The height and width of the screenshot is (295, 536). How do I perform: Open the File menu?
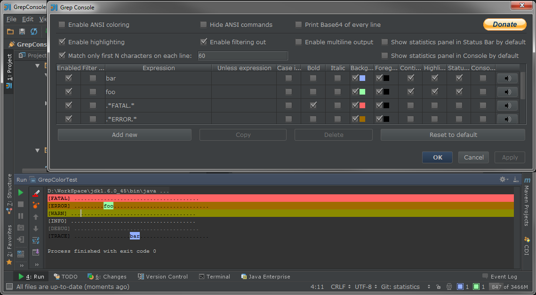[x=11, y=19]
